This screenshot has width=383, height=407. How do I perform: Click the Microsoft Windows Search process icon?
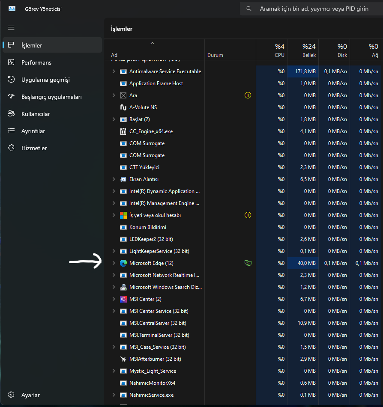click(x=123, y=287)
